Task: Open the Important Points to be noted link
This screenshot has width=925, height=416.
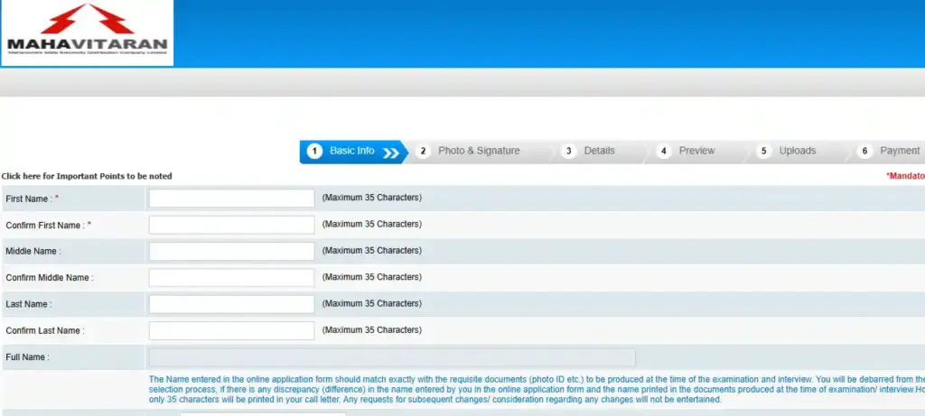Action: click(87, 176)
